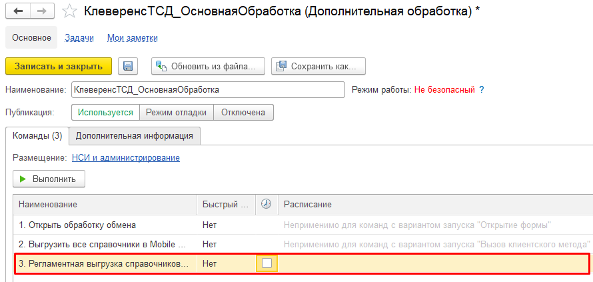Set publication to Отключена
Screen dimensions: 593x282
point(244,113)
